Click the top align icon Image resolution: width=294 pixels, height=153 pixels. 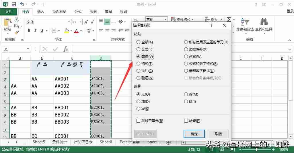point(101,21)
